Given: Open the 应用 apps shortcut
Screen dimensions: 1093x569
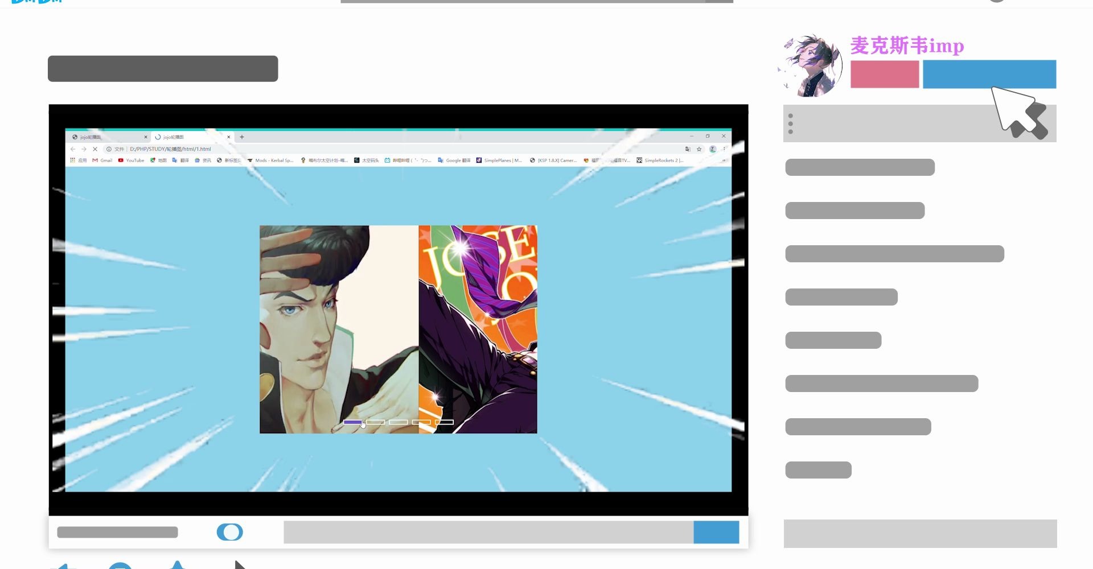Looking at the screenshot, I should click(x=79, y=160).
